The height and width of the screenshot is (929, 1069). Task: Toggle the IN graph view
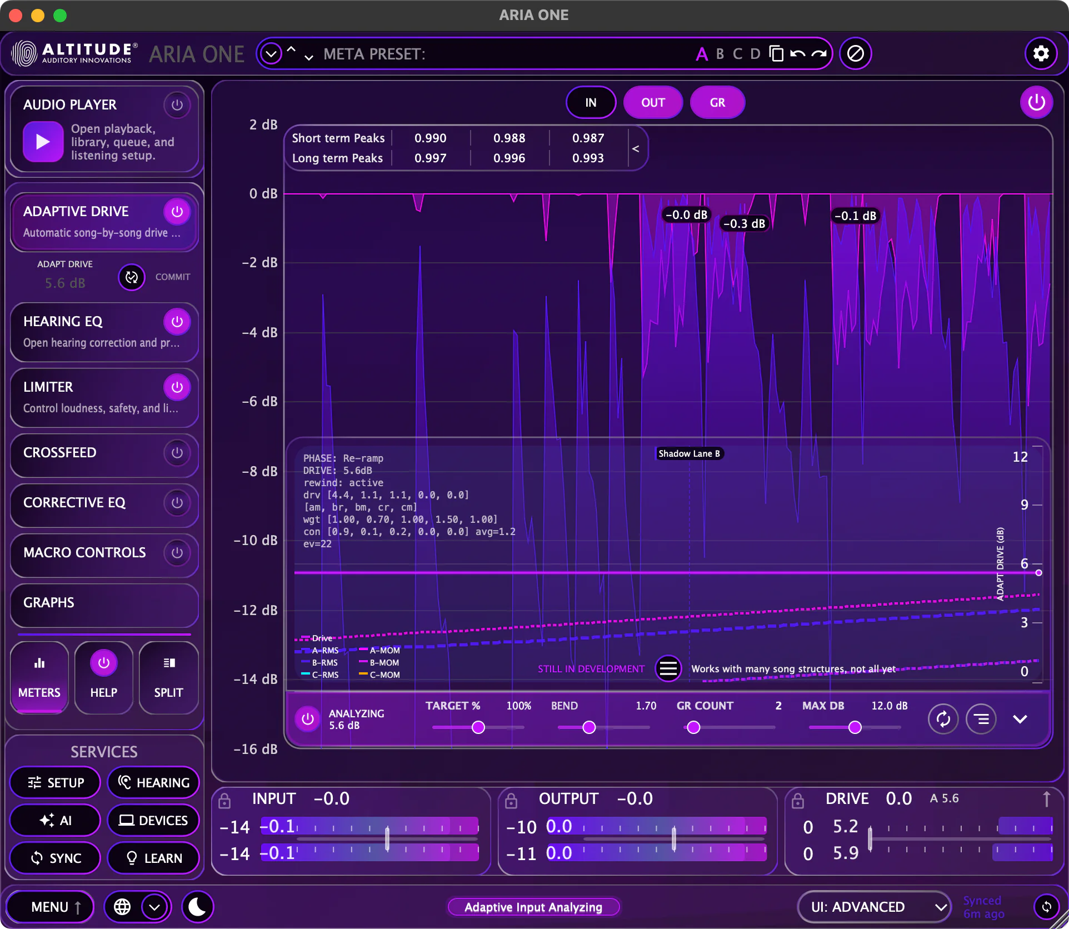[591, 102]
